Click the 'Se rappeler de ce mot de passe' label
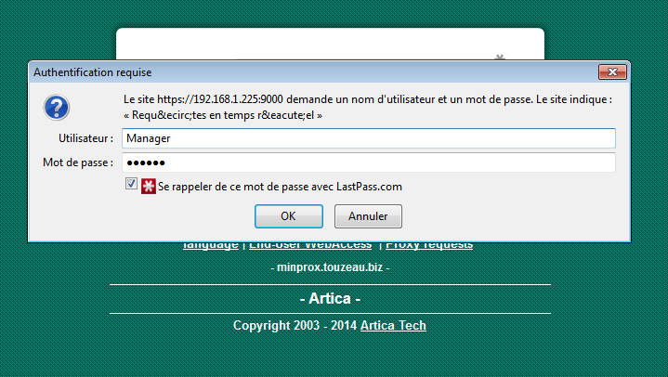 [x=280, y=186]
